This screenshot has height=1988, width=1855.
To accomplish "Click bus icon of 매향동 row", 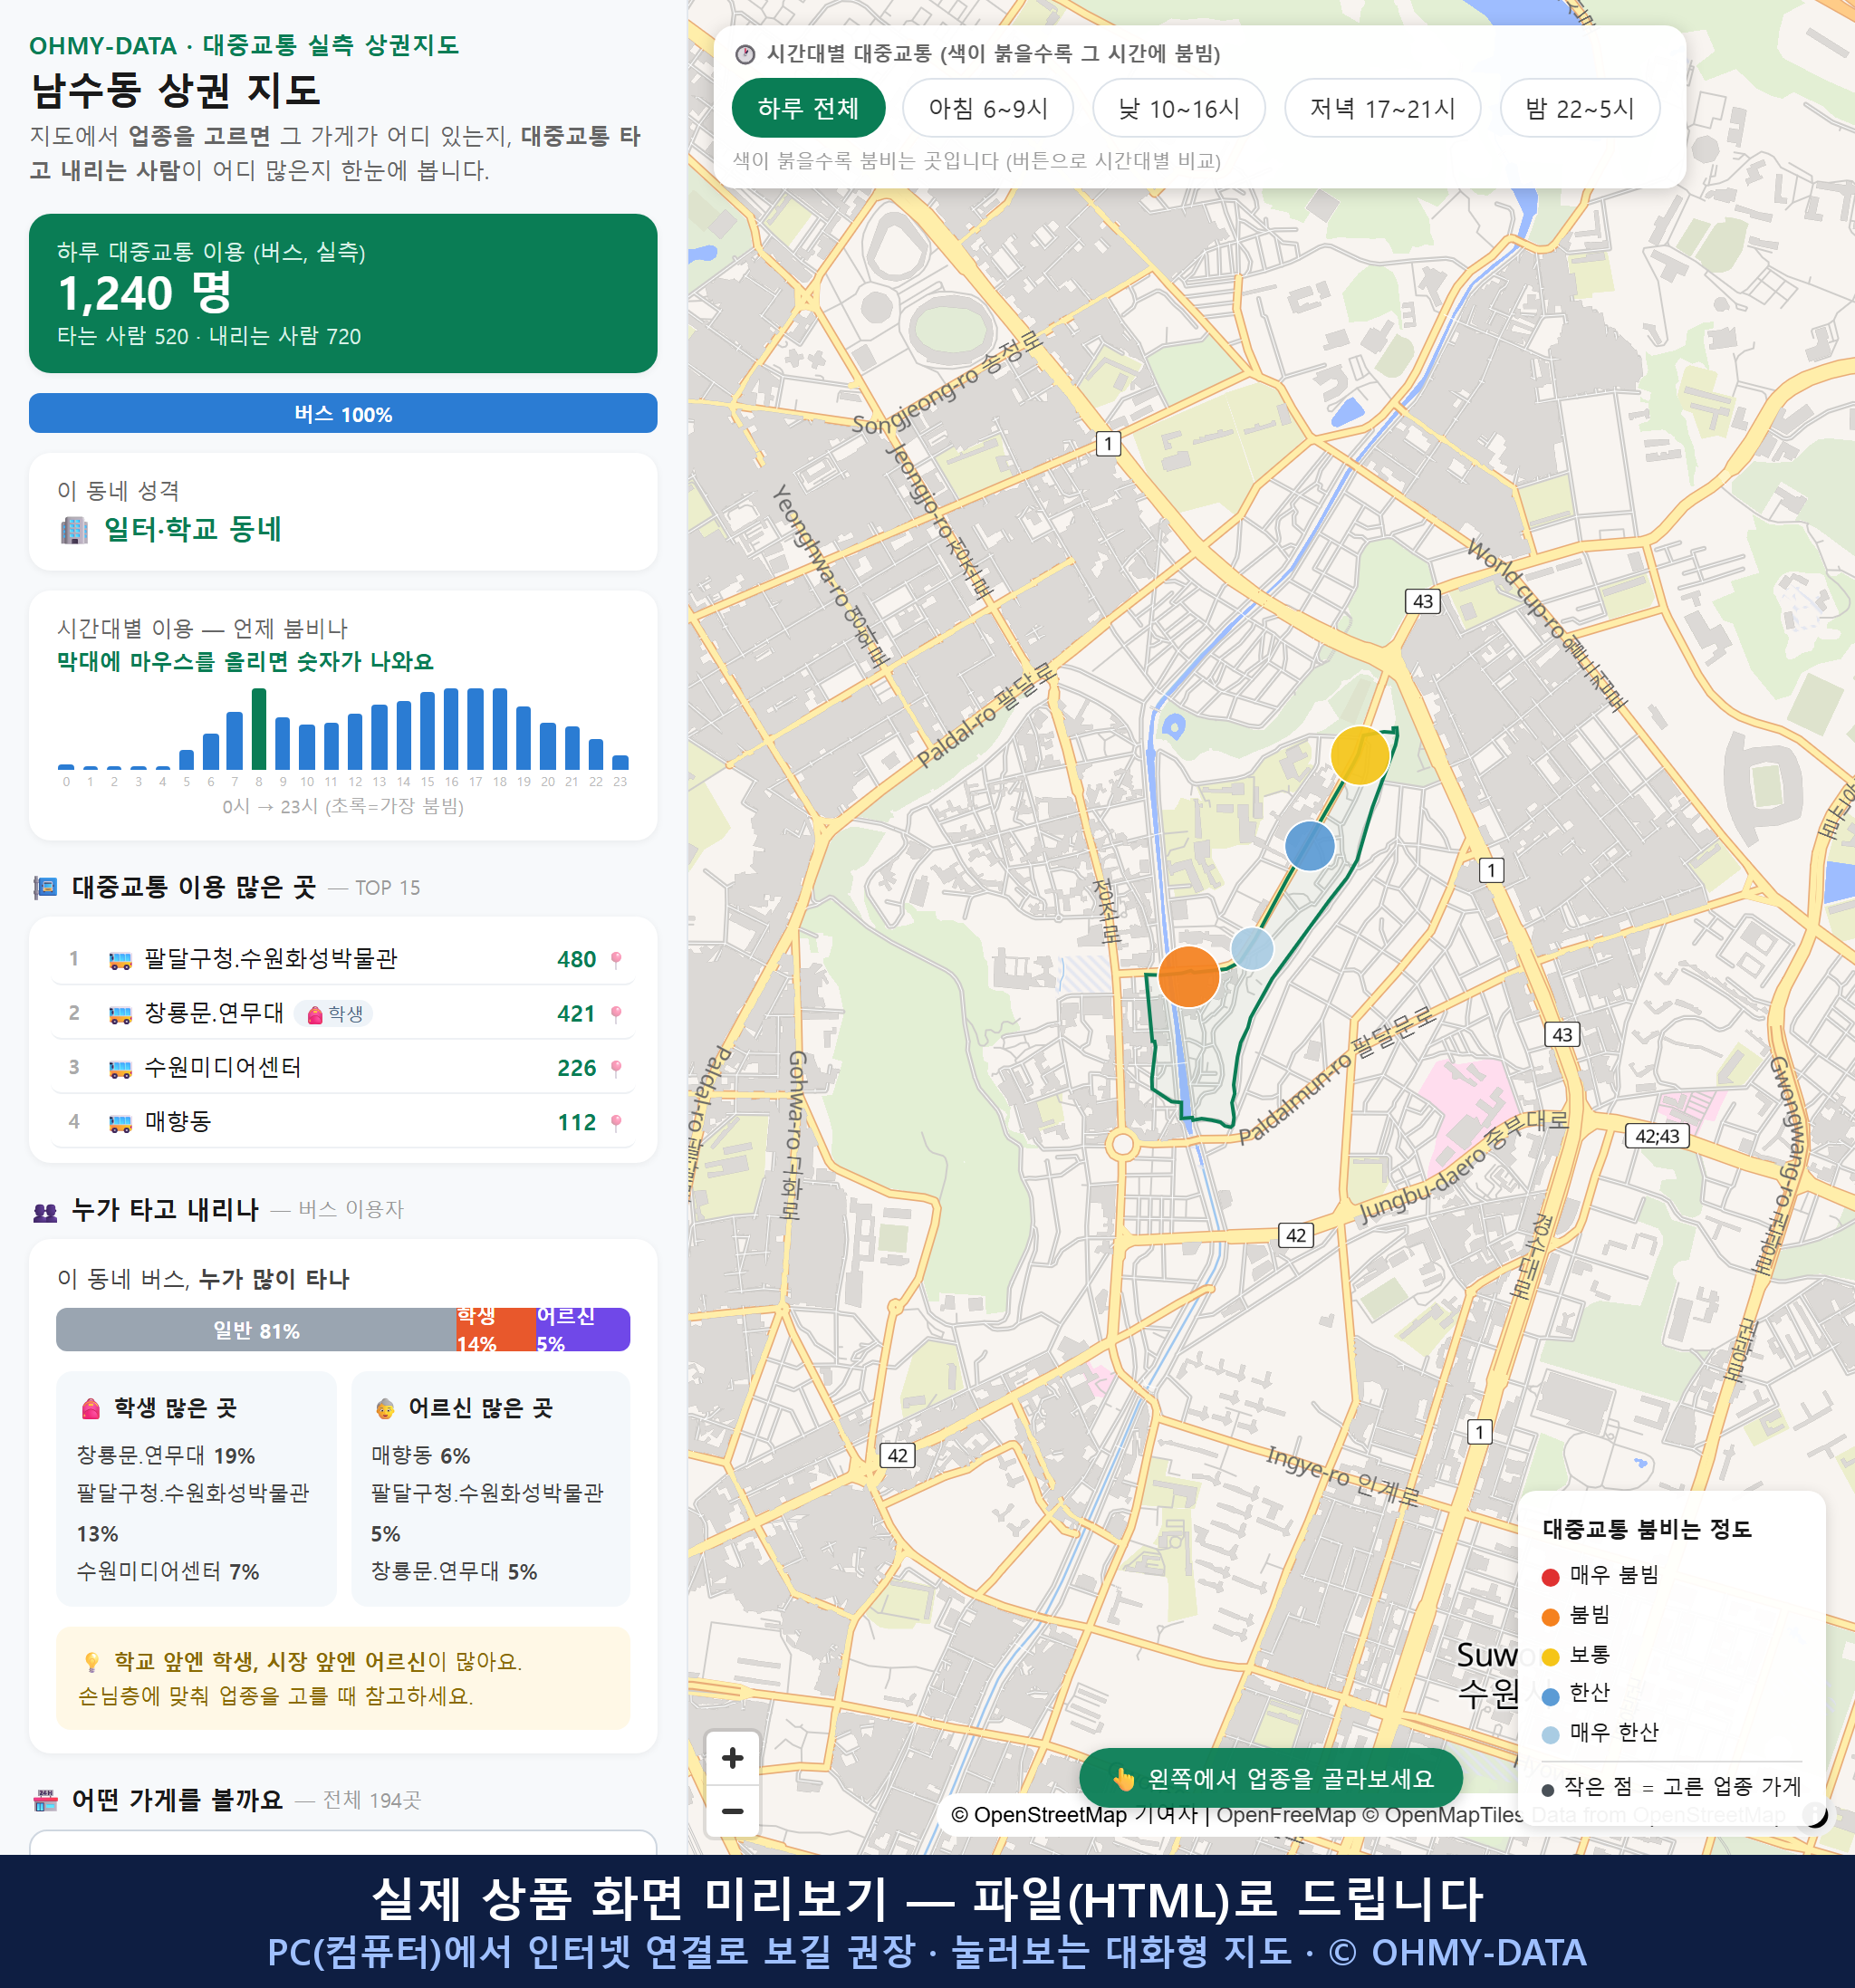I will click(x=120, y=1123).
